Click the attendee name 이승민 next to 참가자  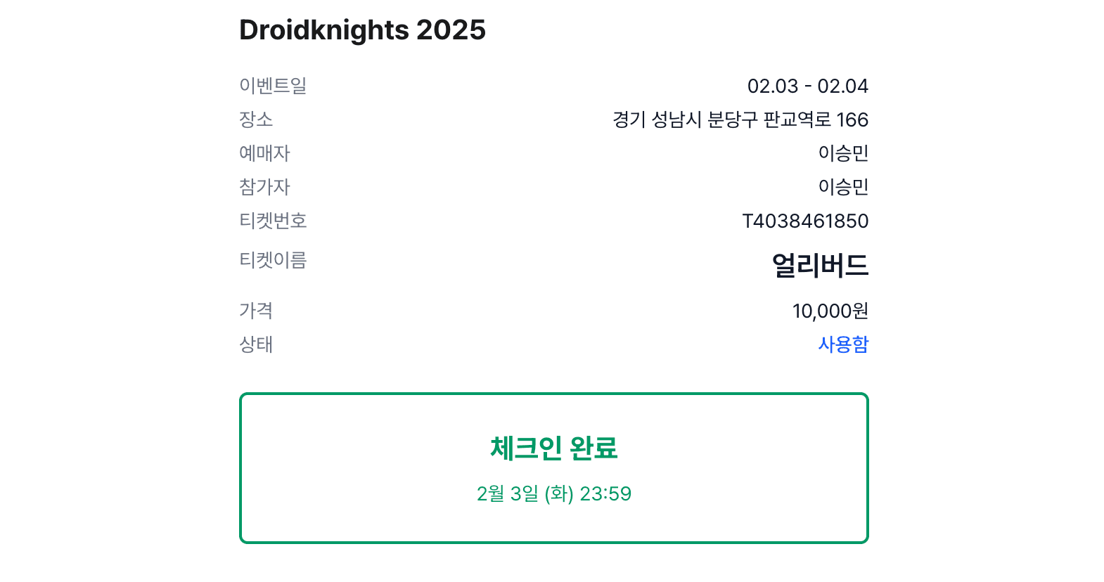[x=842, y=187]
